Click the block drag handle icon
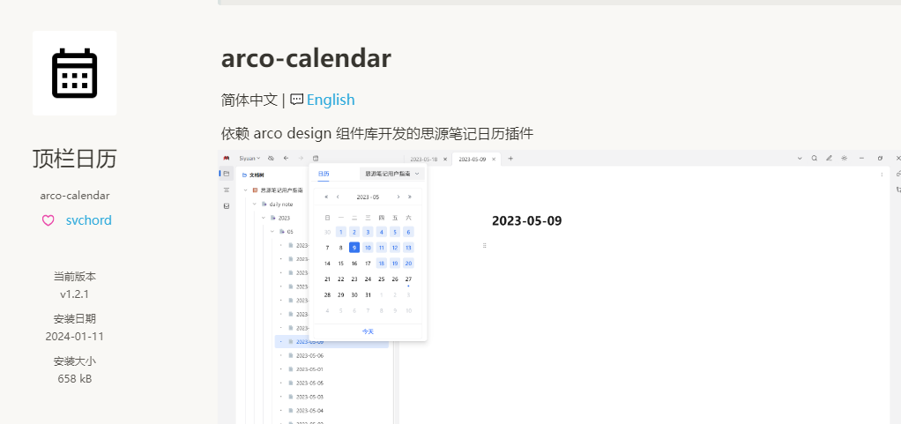 point(484,245)
